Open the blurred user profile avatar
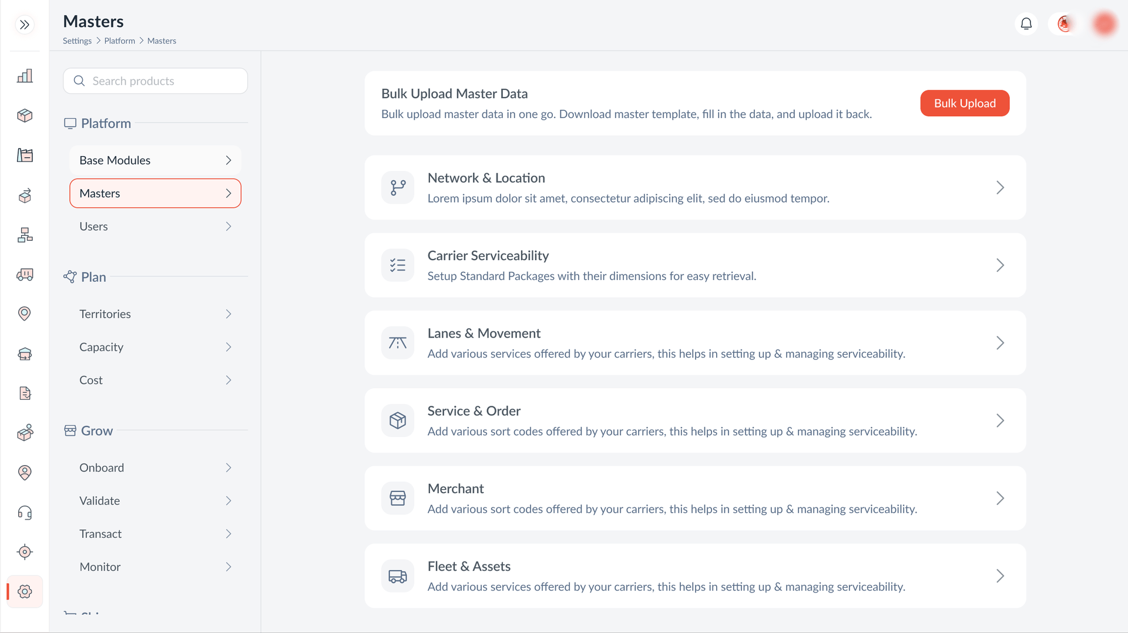The width and height of the screenshot is (1128, 633). click(x=1104, y=24)
